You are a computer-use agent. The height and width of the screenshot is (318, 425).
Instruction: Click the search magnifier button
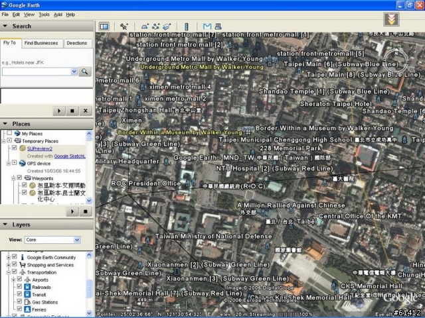(x=85, y=71)
